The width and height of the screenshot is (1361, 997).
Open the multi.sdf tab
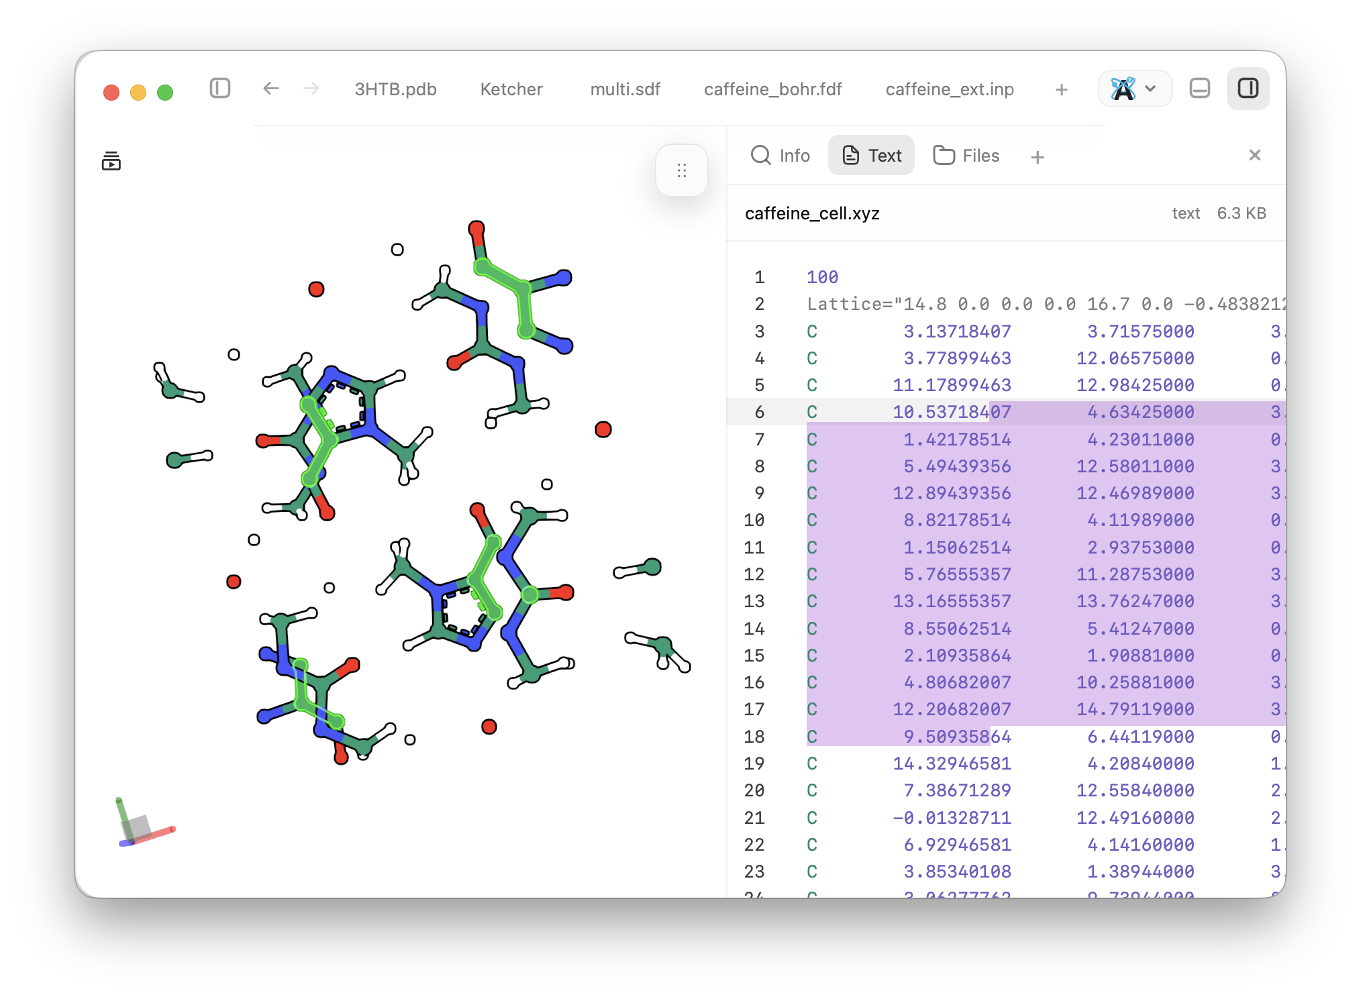pos(625,89)
